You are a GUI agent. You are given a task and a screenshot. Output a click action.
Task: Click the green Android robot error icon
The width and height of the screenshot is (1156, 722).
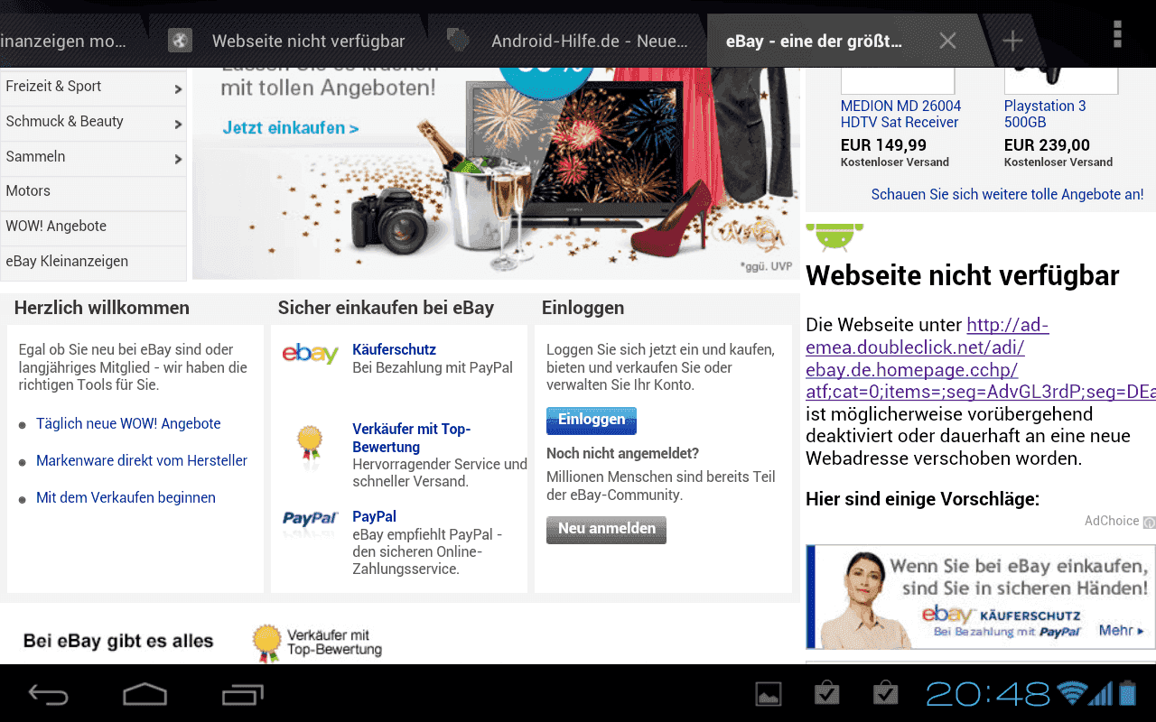[834, 237]
